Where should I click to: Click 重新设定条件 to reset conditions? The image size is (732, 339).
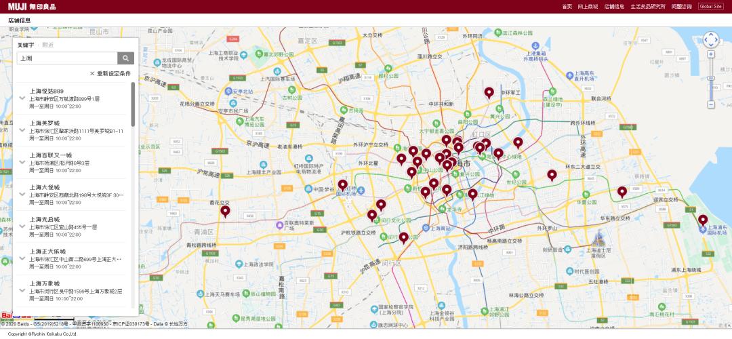coord(114,73)
